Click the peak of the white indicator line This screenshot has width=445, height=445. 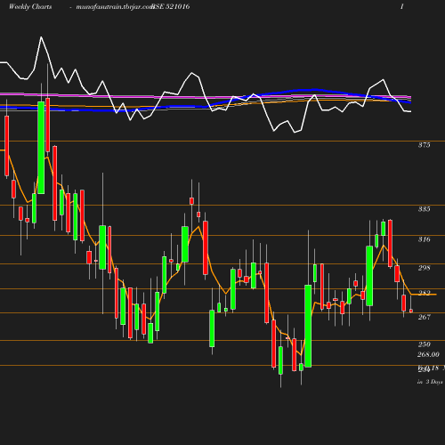tap(41, 37)
